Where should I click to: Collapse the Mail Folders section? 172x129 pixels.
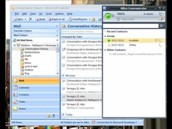tap(57, 35)
